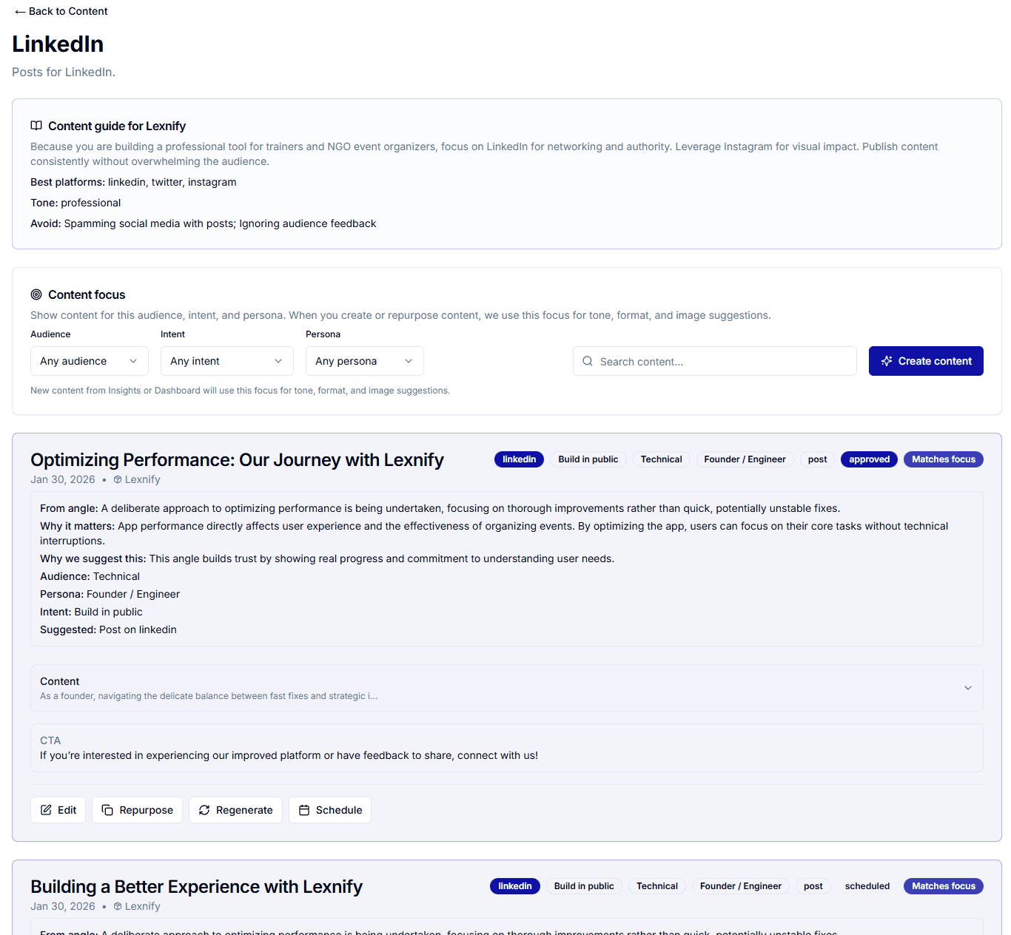Click the Search content input field
The width and height of the screenshot is (1011, 935).
pyautogui.click(x=714, y=361)
